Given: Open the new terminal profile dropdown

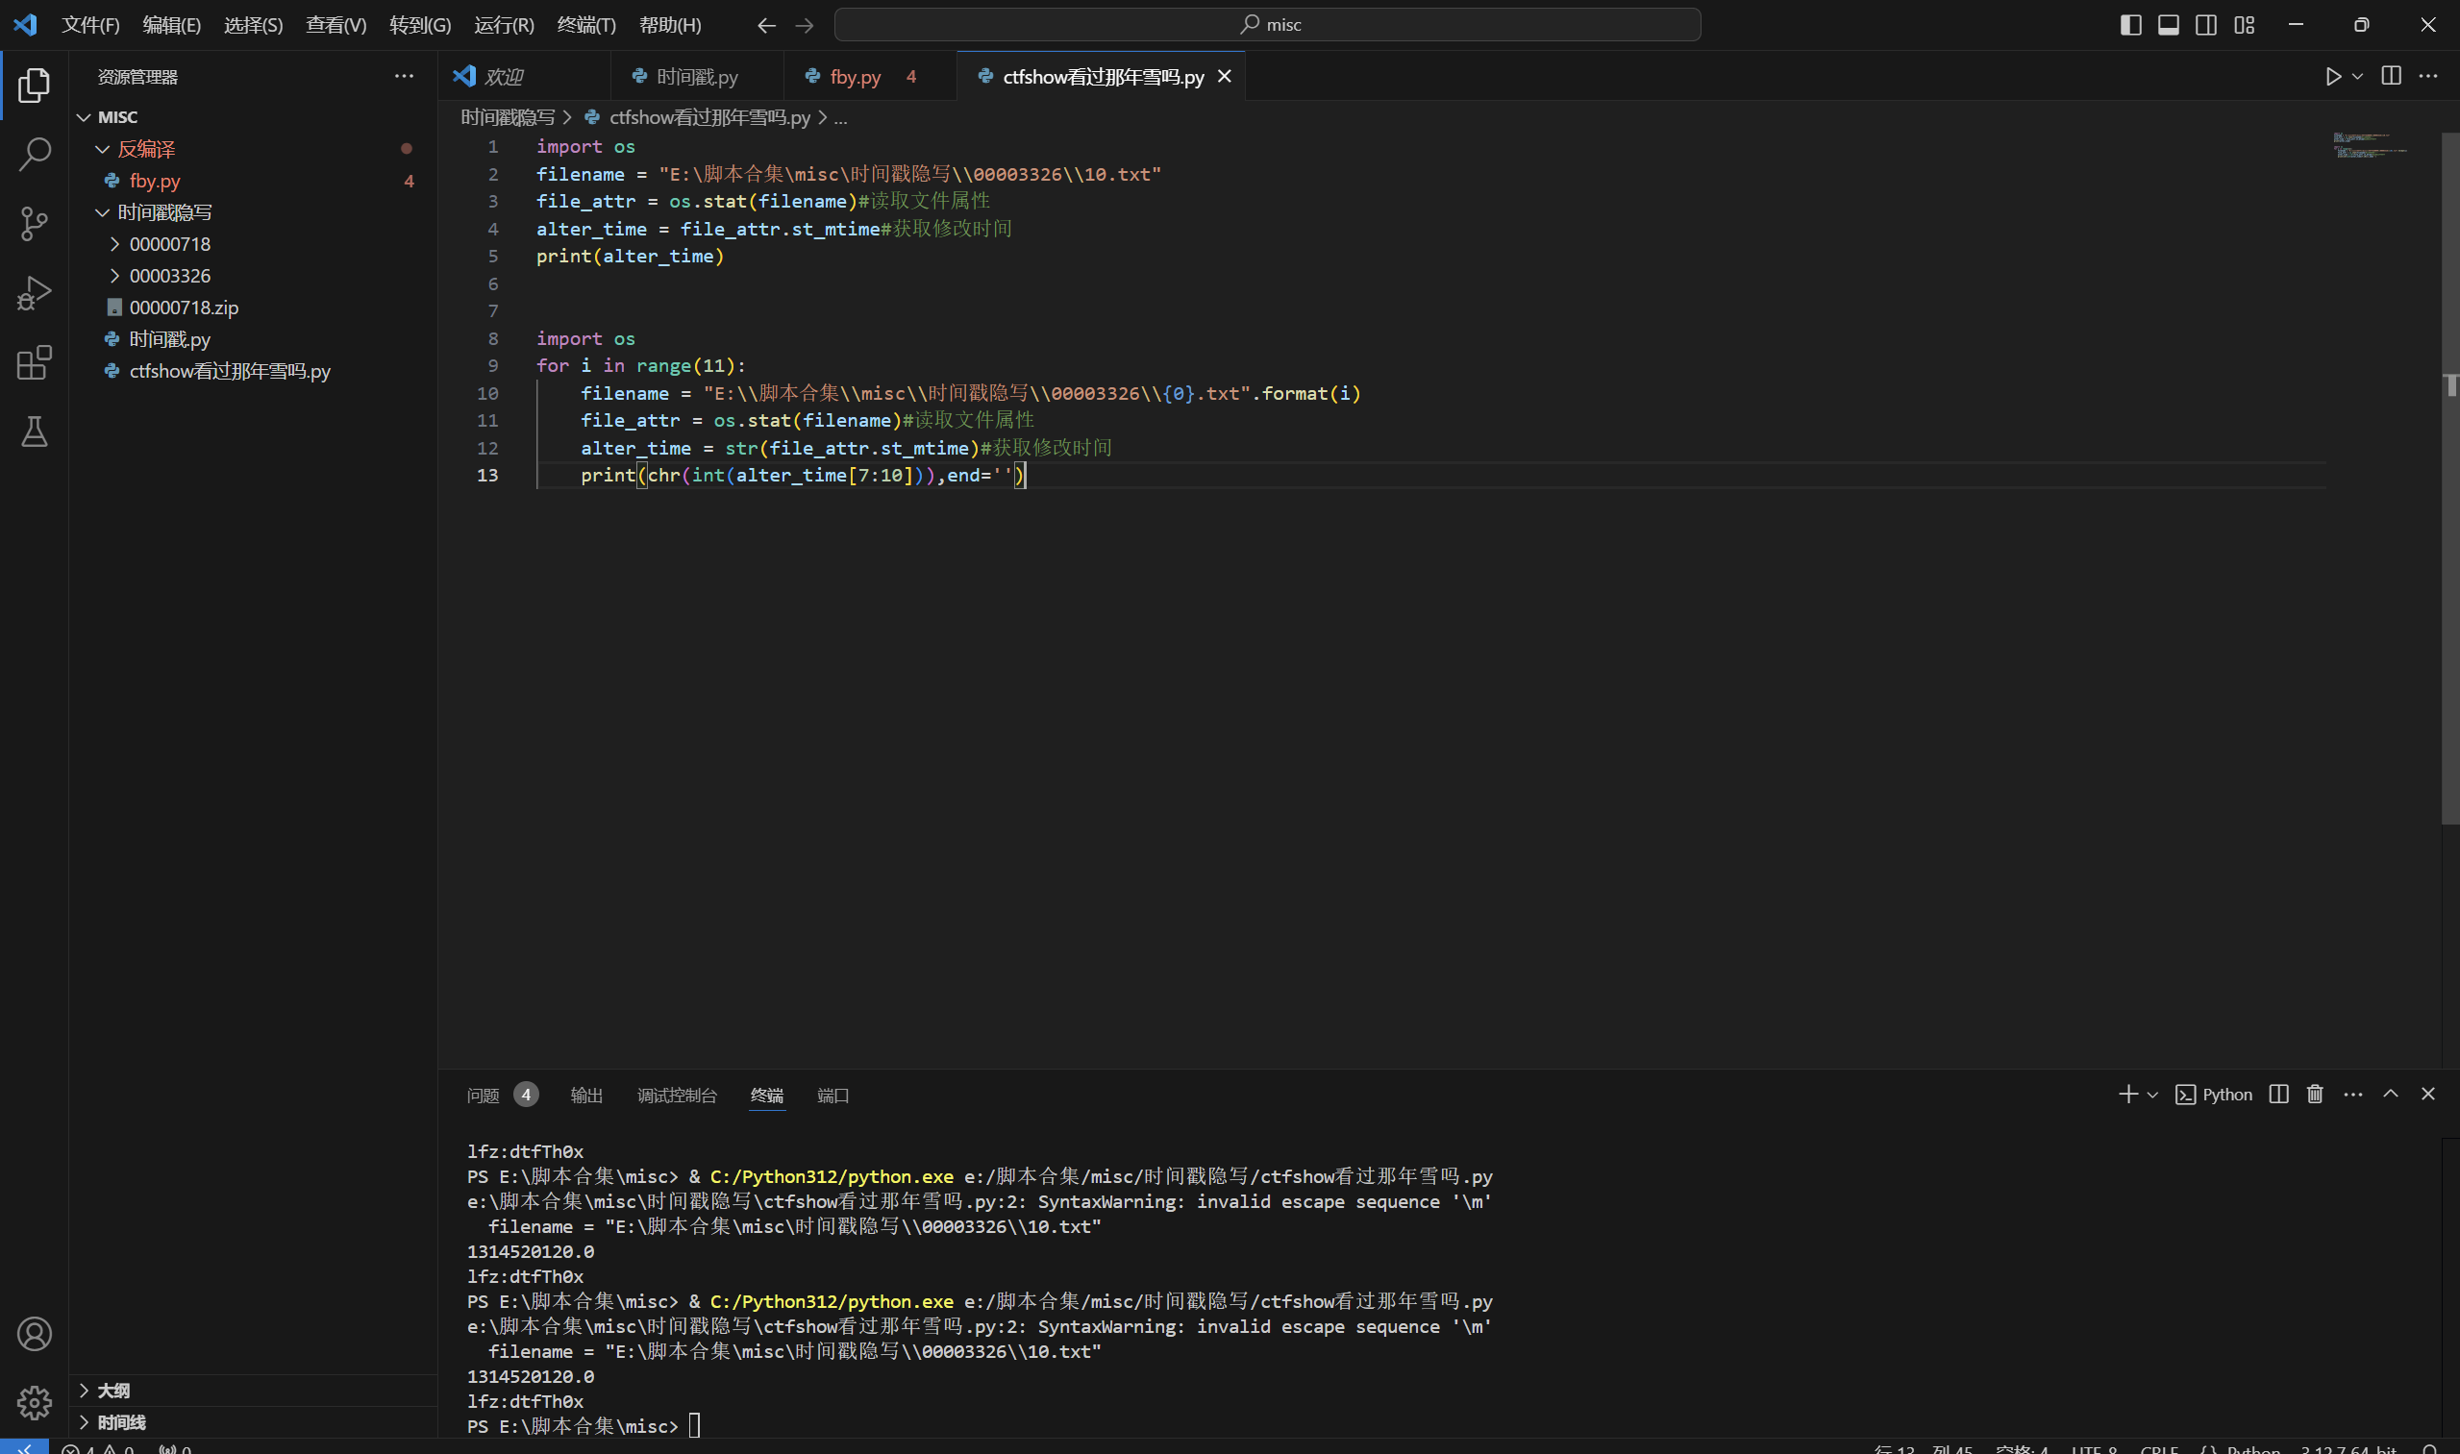Looking at the screenshot, I should coord(2152,1095).
